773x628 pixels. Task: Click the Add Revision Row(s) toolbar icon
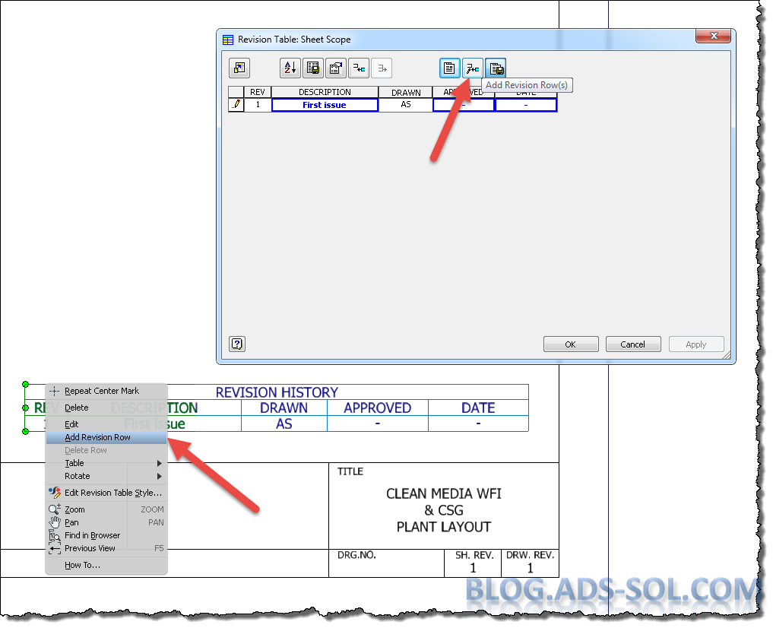tap(473, 68)
